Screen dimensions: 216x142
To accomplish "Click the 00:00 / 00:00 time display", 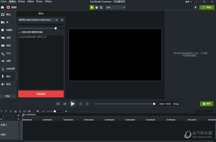I will 165,104.
